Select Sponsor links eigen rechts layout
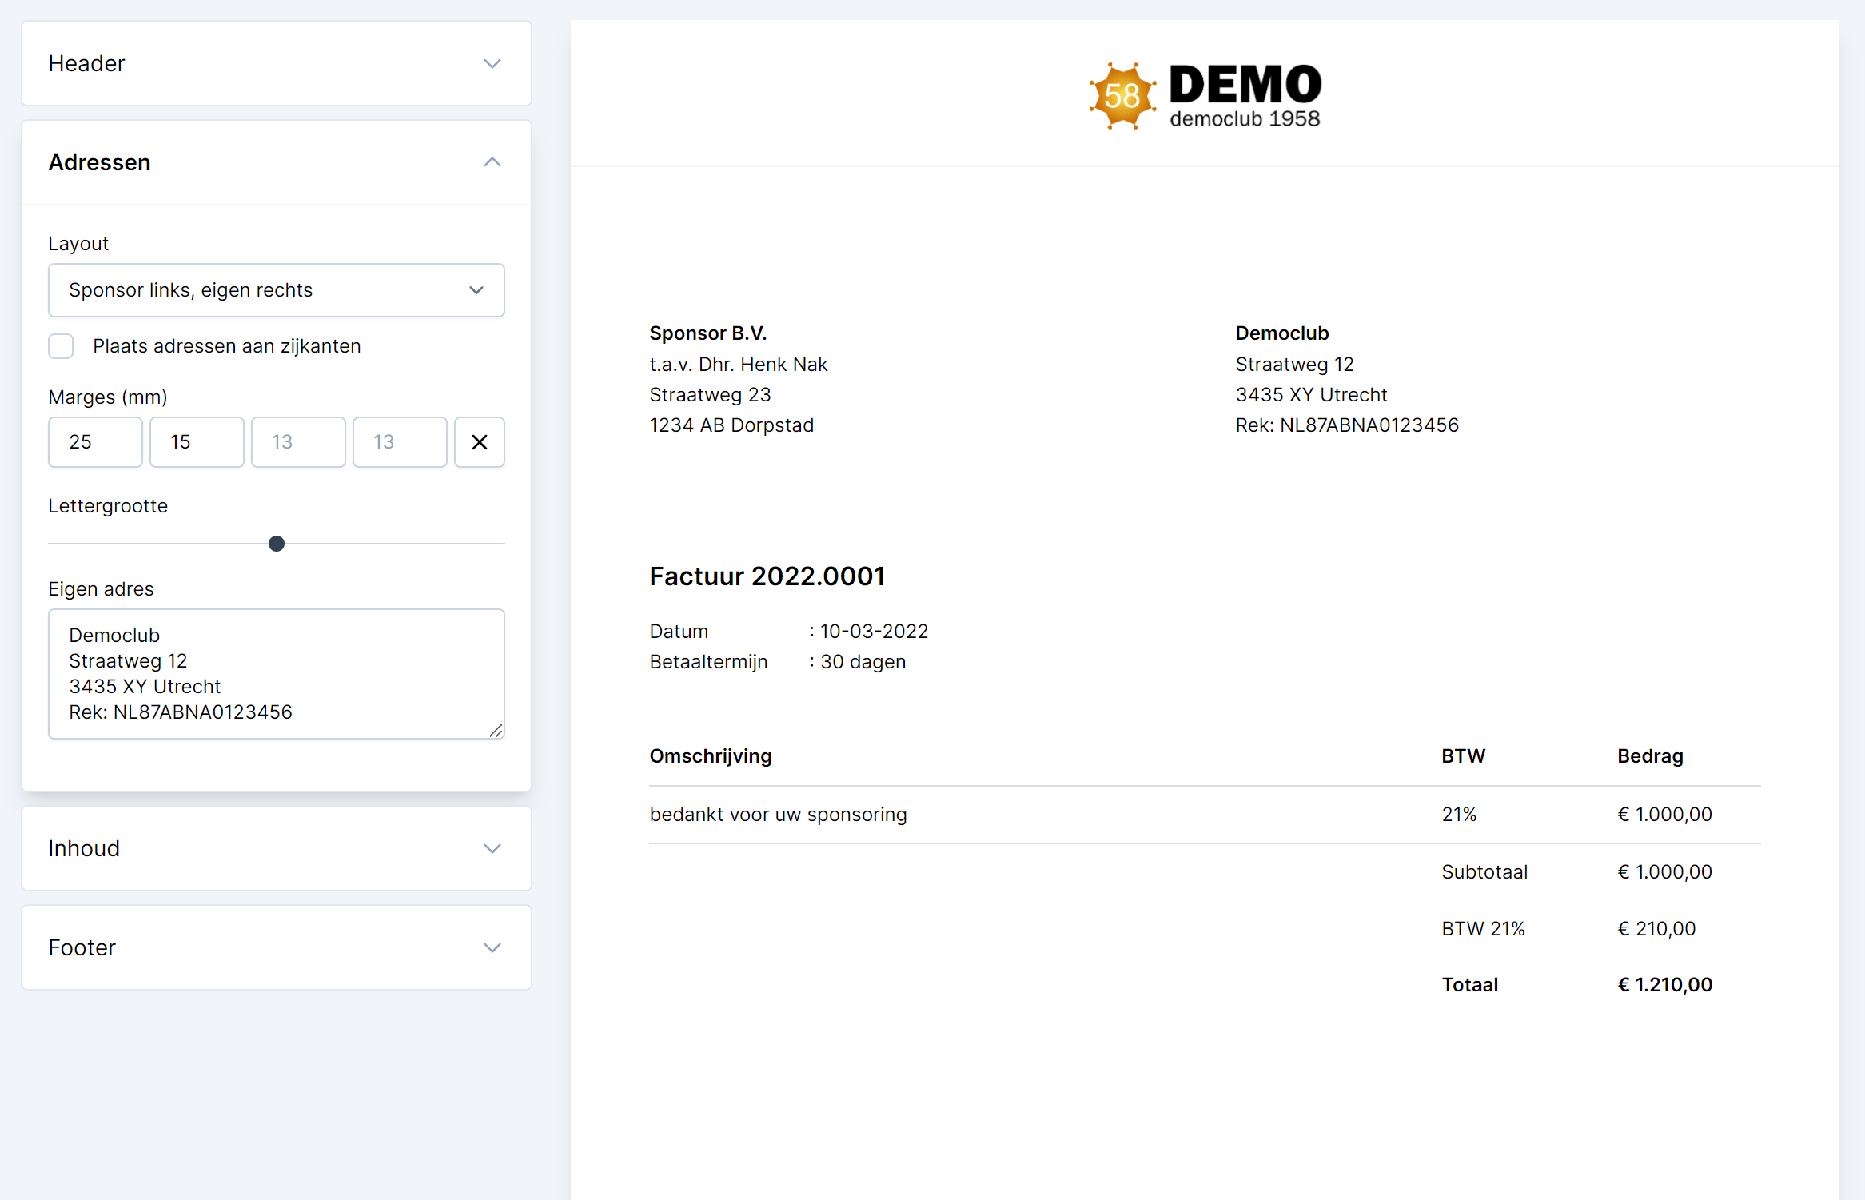 pyautogui.click(x=276, y=289)
